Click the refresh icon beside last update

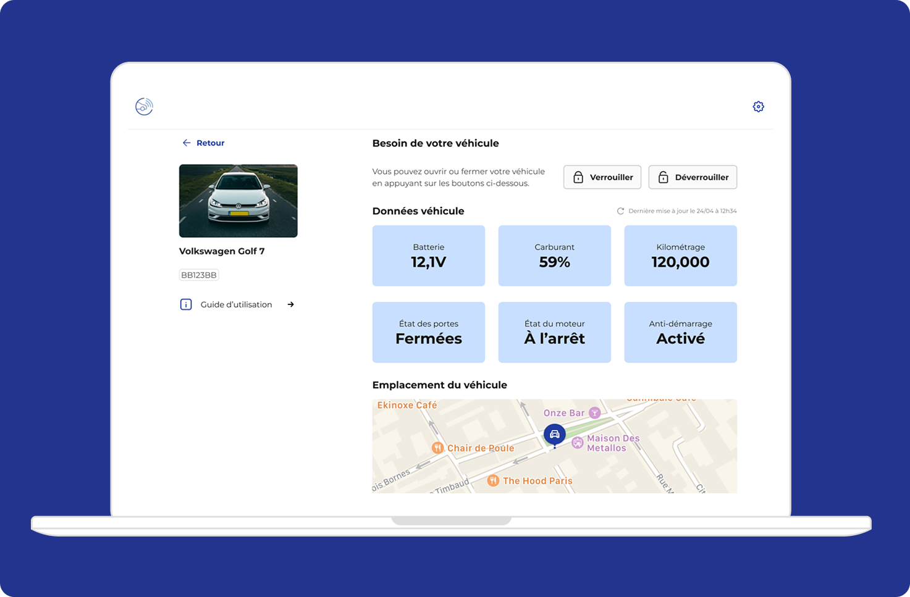(620, 211)
